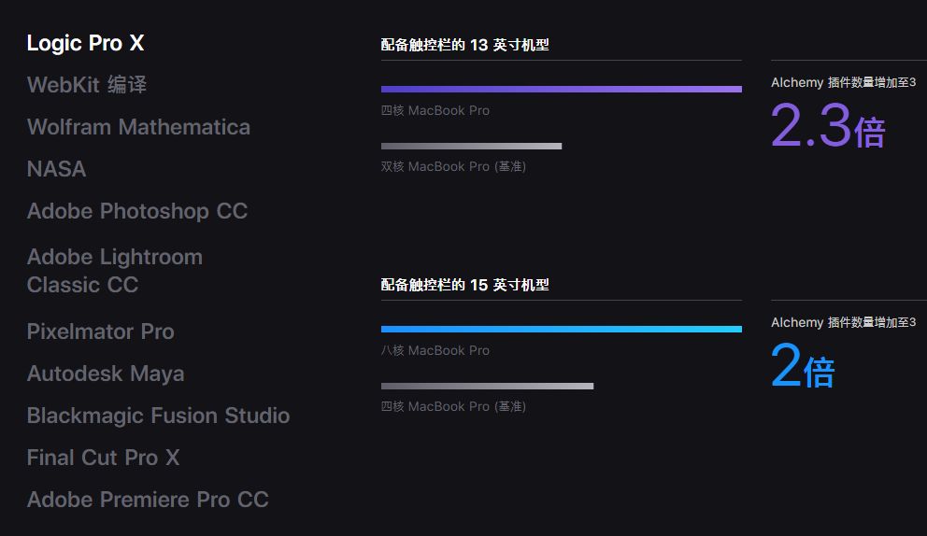This screenshot has width=927, height=536.
Task: Select the NASA benchmark item
Action: pos(56,169)
